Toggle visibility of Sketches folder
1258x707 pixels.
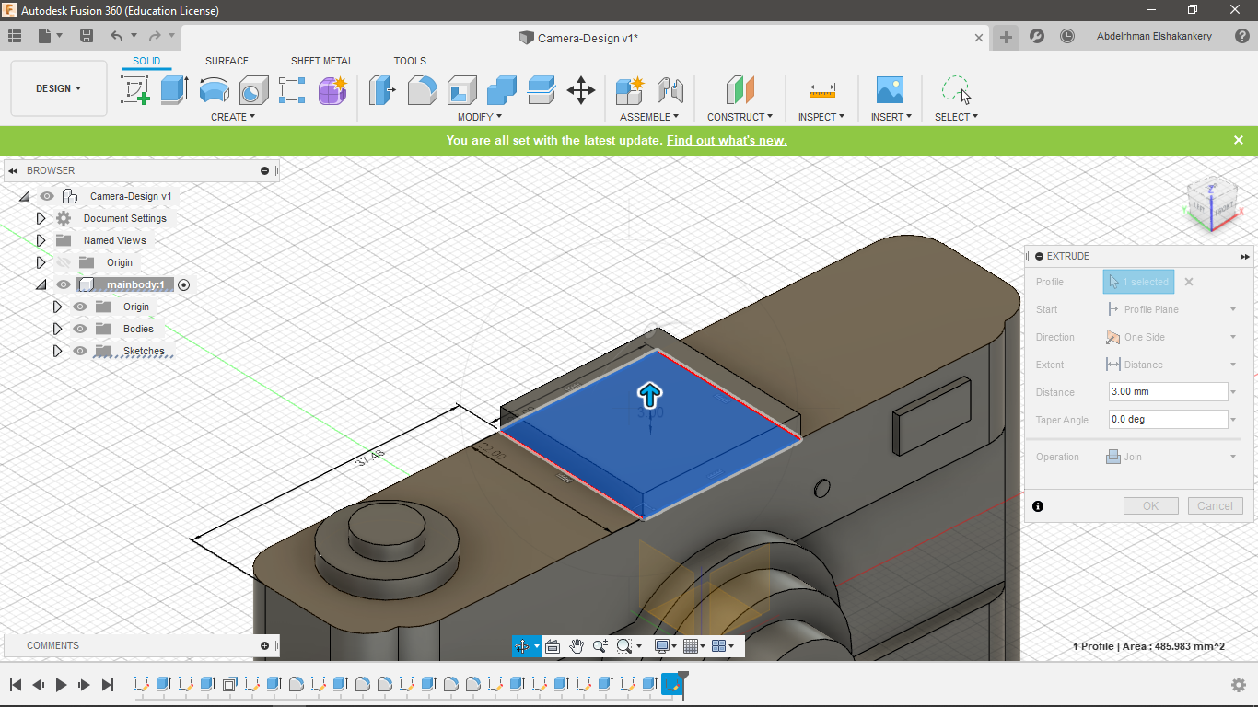tap(80, 351)
